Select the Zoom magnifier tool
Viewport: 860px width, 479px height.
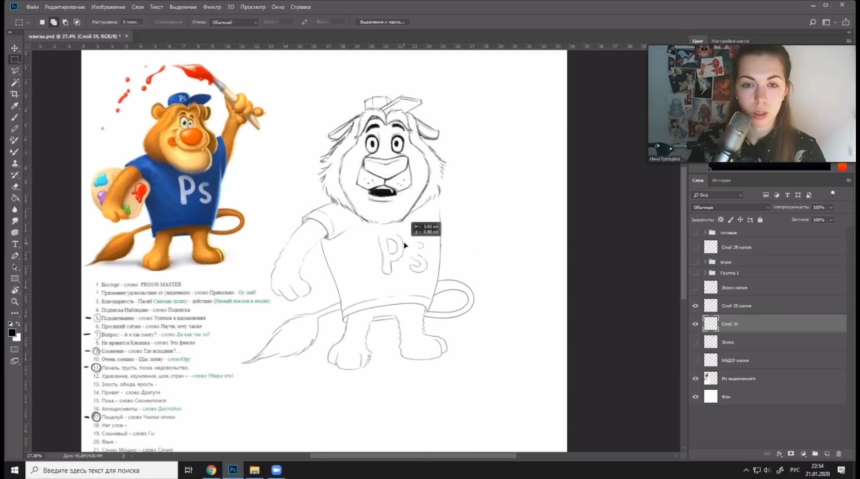15,302
